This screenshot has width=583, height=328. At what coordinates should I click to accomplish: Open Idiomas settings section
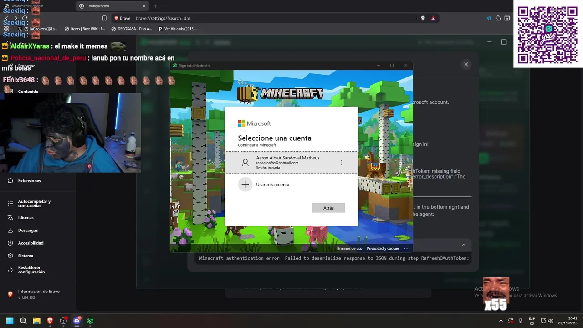pos(26,218)
